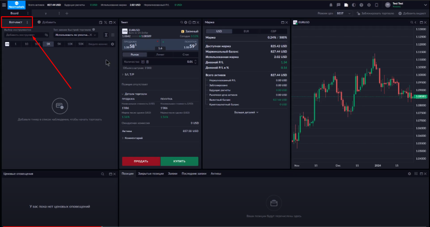430x227 pixels.
Task: Select quantity preset 5K
Action: pyautogui.click(x=59, y=44)
